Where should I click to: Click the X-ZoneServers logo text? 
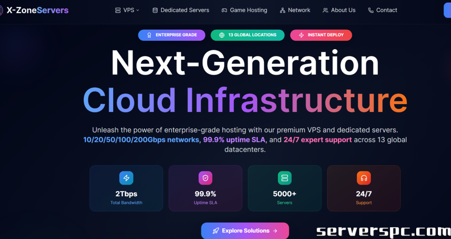coord(37,10)
